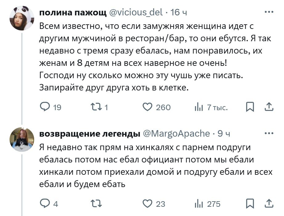Open the @MargoApache profile avatar
Screen dimensions: 284x216
click(x=22, y=139)
